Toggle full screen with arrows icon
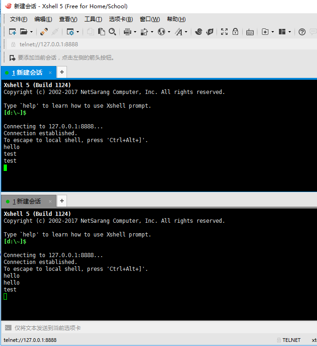This screenshot has width=317, height=346. [x=224, y=32]
